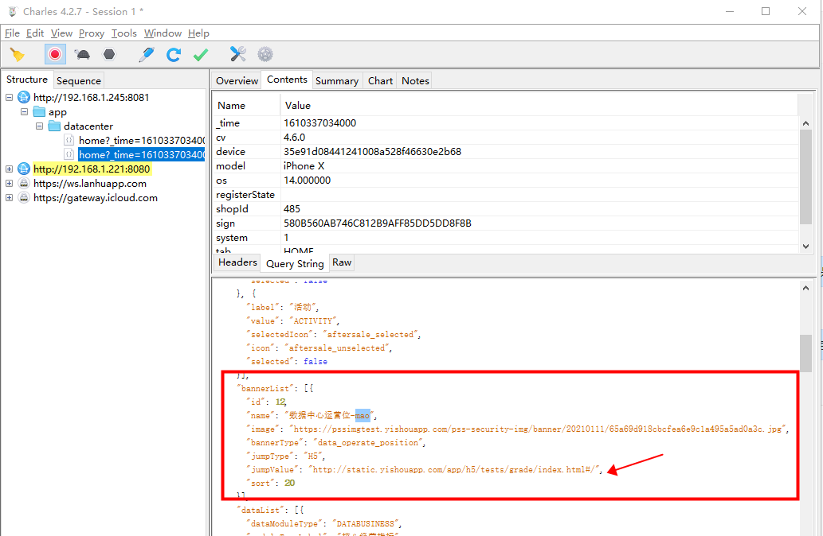The width and height of the screenshot is (823, 536).
Task: Click the device value 35e91d08441241008a528f46630e2b68
Action: coord(372,151)
